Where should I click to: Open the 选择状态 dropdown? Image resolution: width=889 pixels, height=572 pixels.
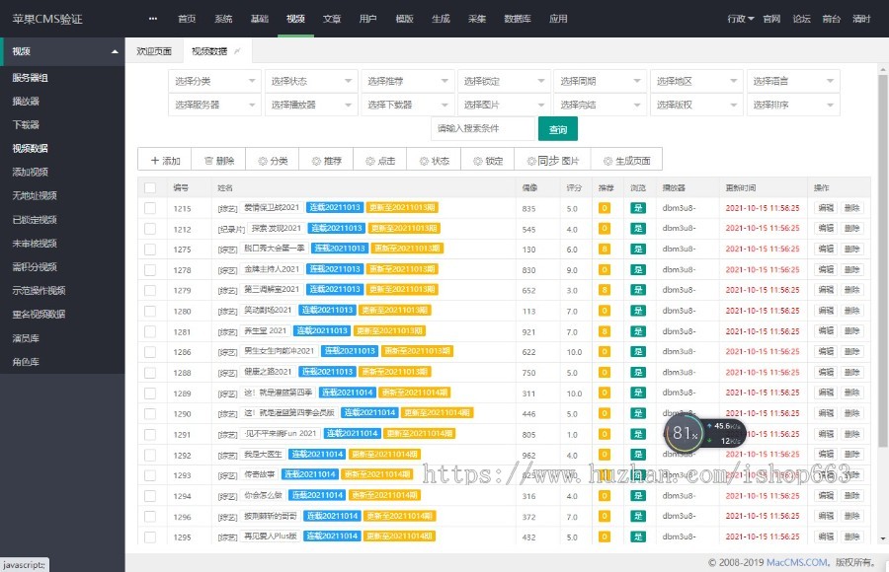(x=311, y=81)
